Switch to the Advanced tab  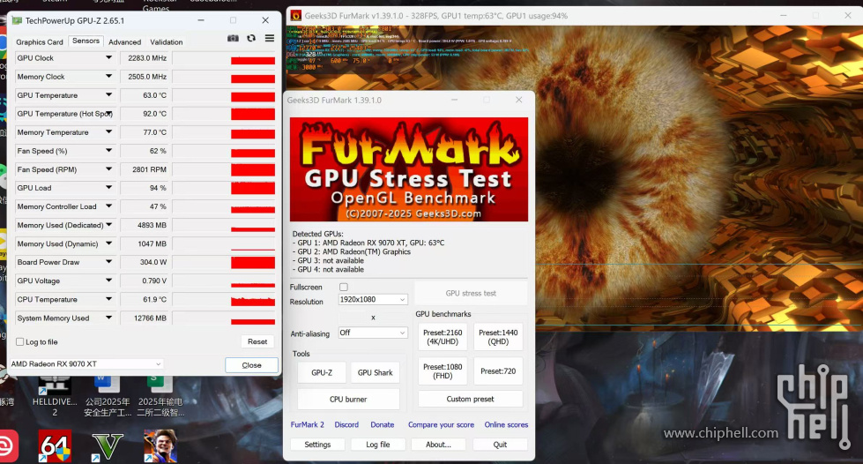pos(125,41)
